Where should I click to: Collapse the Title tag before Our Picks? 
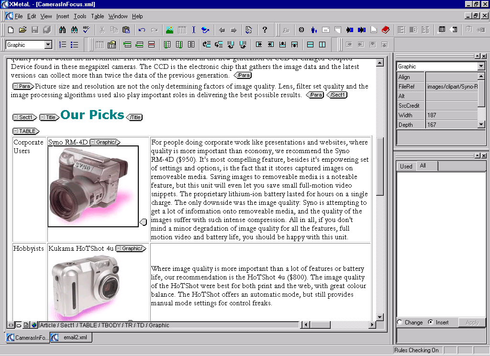tap(43, 117)
